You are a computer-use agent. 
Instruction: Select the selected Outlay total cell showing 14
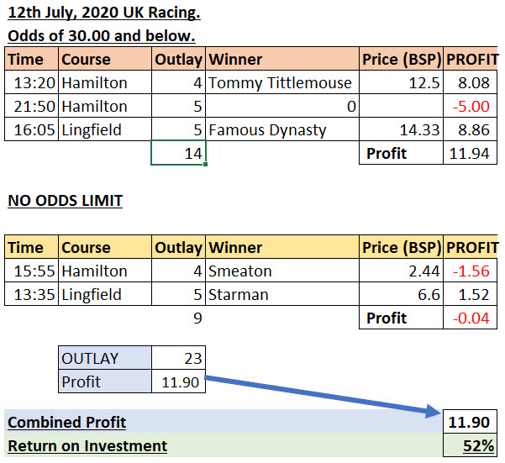(x=178, y=154)
